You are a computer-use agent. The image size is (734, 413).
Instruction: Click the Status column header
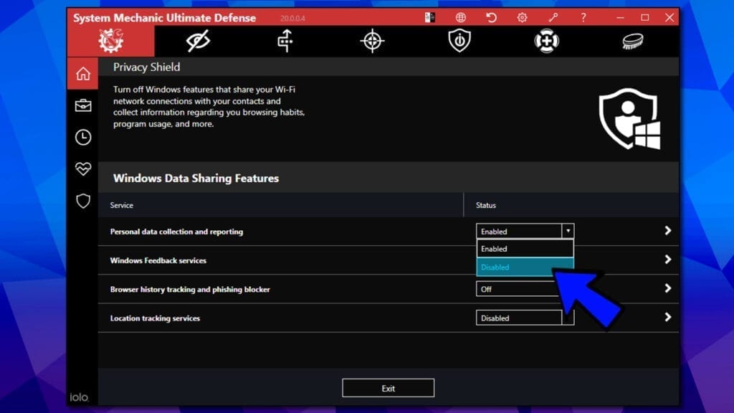pos(486,205)
